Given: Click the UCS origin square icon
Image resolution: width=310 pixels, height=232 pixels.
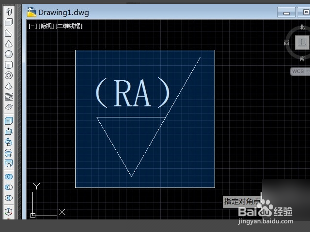Looking at the screenshot, I should pyautogui.click(x=33, y=216).
